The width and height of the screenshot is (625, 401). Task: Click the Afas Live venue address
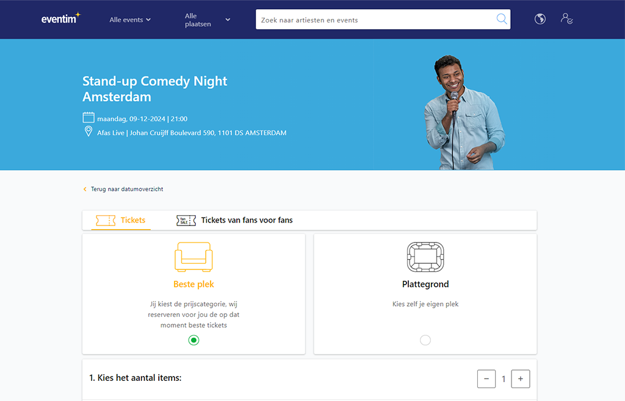[x=192, y=132]
